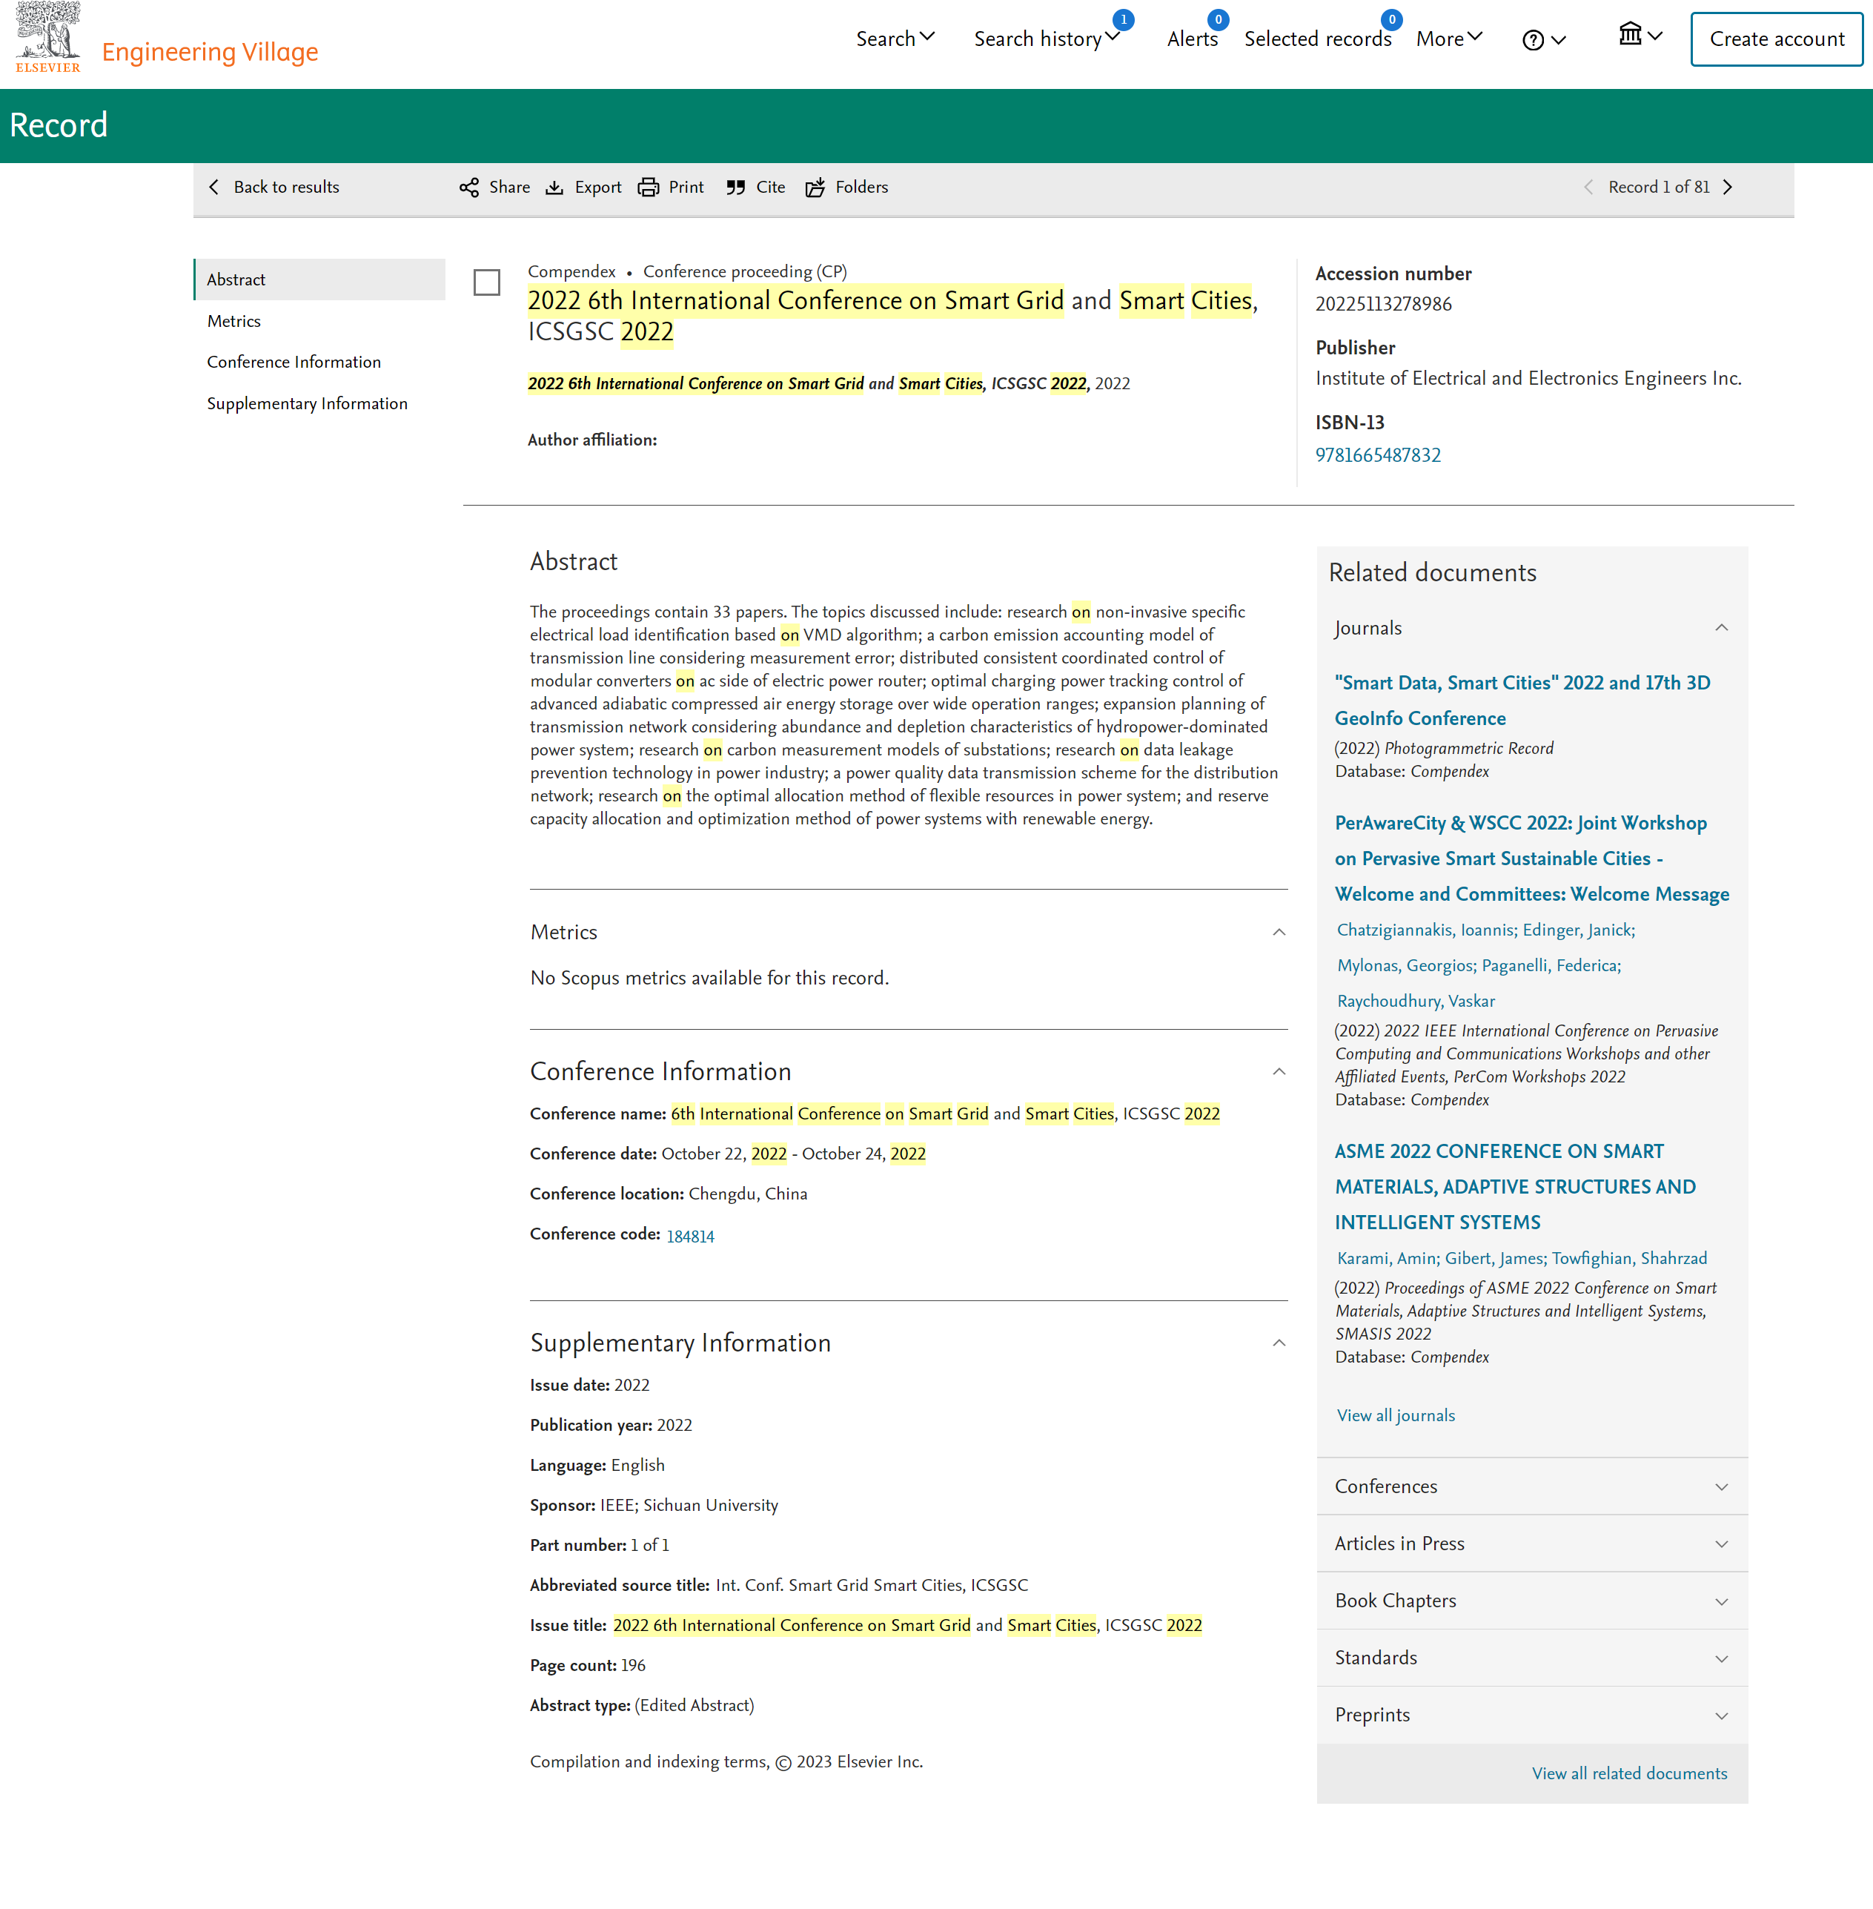The image size is (1873, 1909).
Task: Click the Engineering Village title link
Action: (x=210, y=51)
